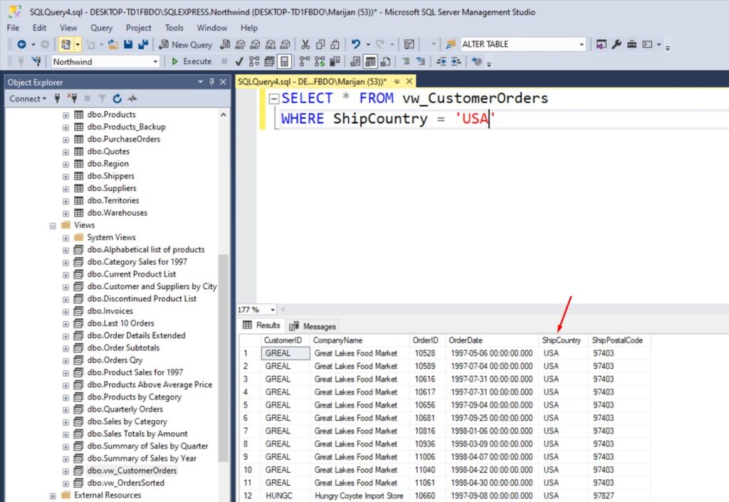Toggle Results to Grid output mode

tap(371, 61)
